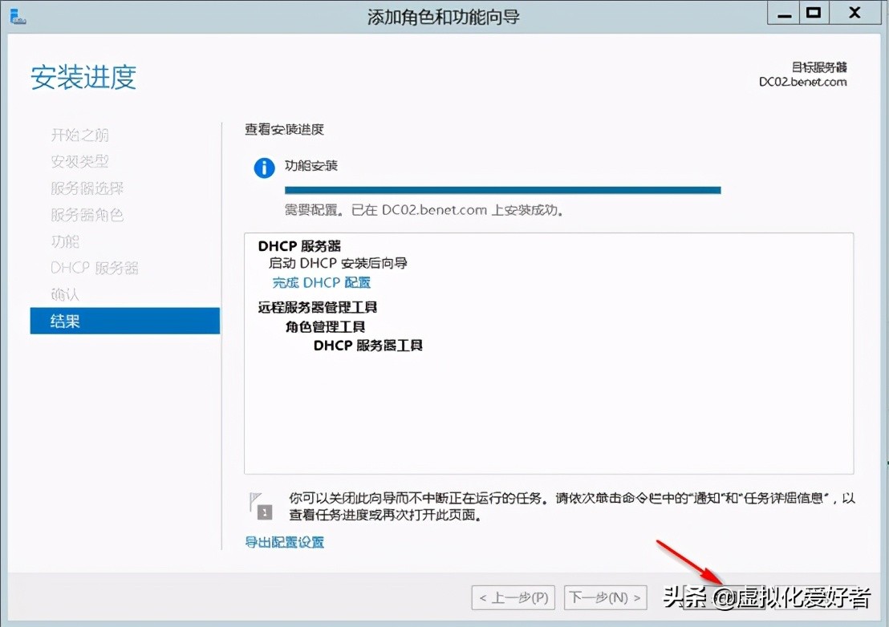Click the 启动 DHCP 安装后向导 text
The height and width of the screenshot is (627, 889).
click(x=338, y=263)
